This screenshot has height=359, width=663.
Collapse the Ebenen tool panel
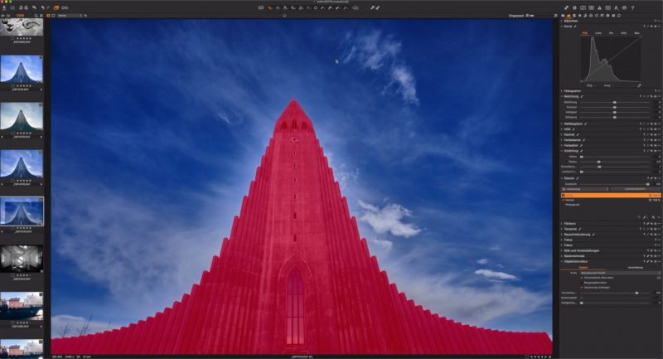click(562, 178)
